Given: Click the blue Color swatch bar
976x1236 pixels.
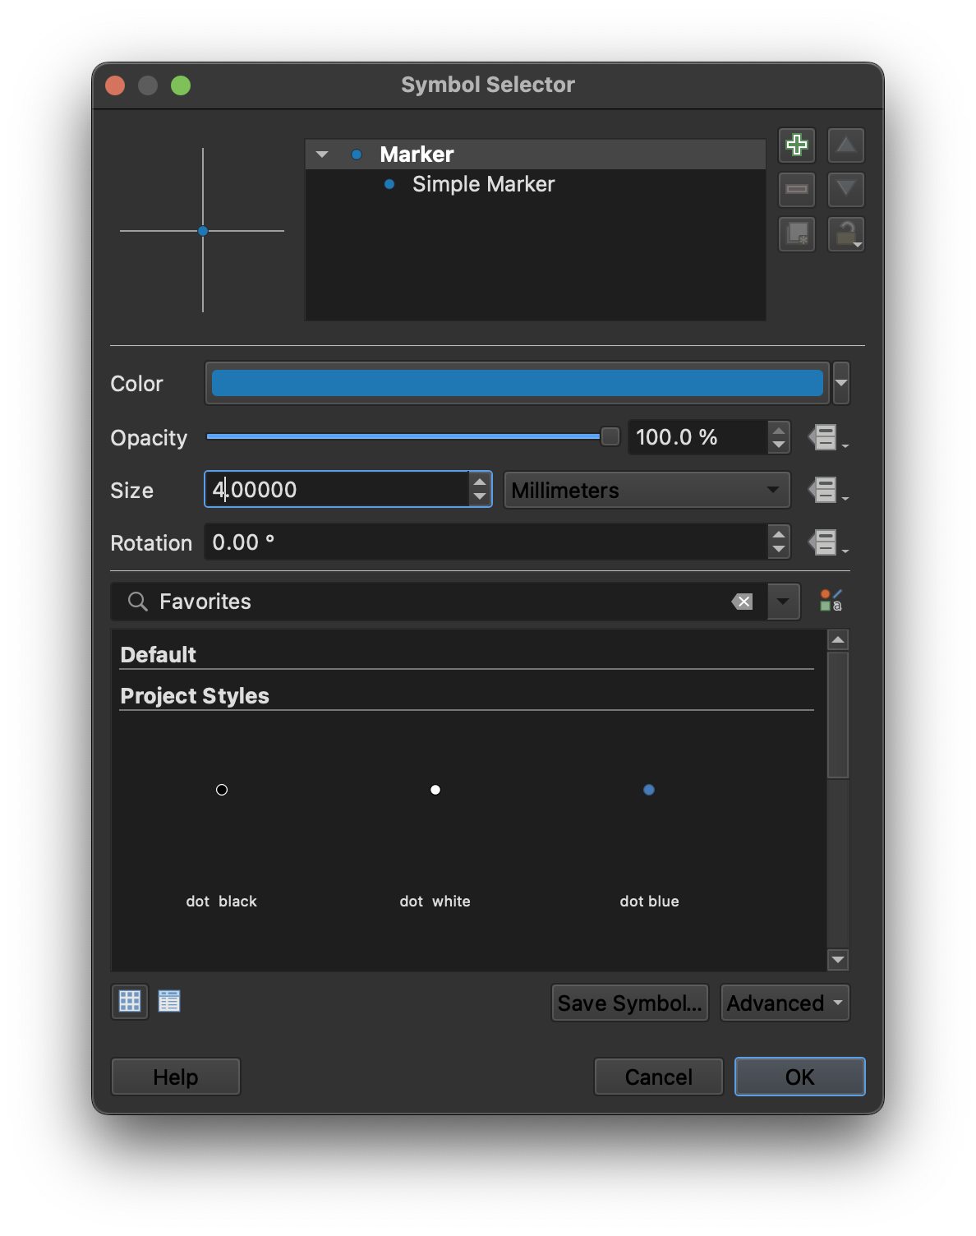Looking at the screenshot, I should pos(517,383).
